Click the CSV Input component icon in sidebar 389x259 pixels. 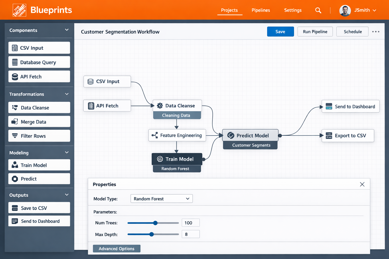point(15,48)
